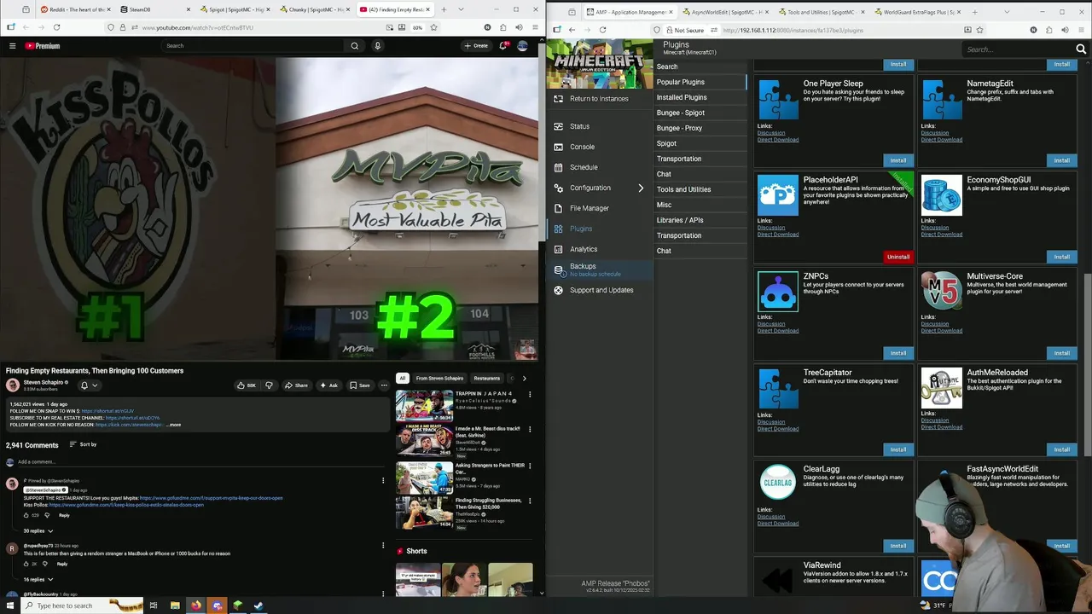Open the YouTube hamburger guide menu
This screenshot has height=614, width=1092.
(x=13, y=45)
